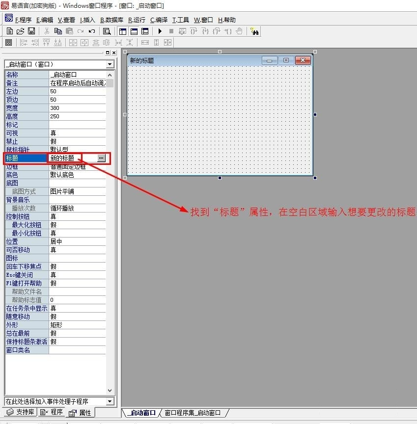This screenshot has height=424, width=417.
Task: Run the program with the play icon
Action: pos(160,31)
